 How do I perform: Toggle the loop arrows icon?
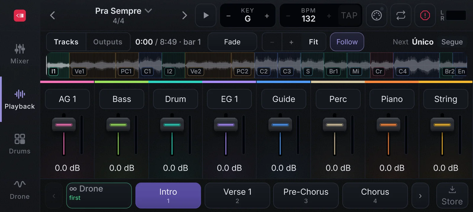(401, 15)
